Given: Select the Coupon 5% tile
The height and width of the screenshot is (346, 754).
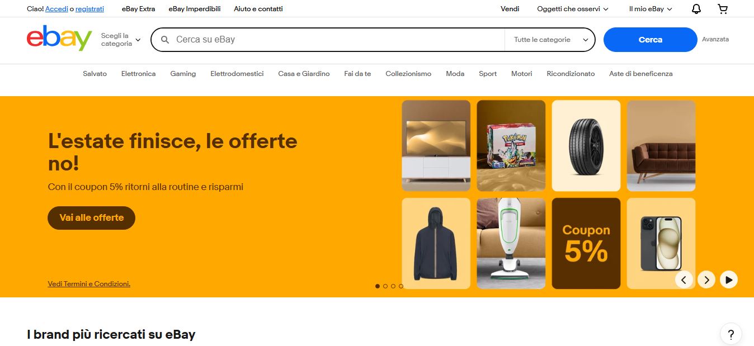Looking at the screenshot, I should point(586,244).
